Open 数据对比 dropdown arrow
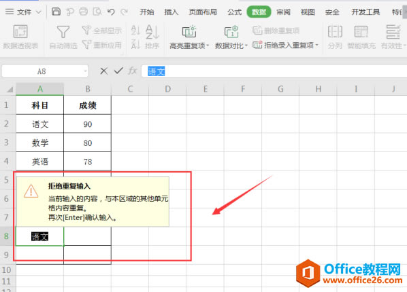The height and width of the screenshot is (292, 407). pos(246,45)
